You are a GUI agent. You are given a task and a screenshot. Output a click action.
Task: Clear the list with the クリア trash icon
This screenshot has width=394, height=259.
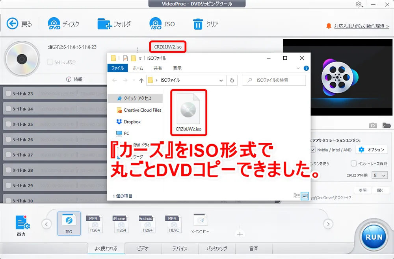[198, 24]
